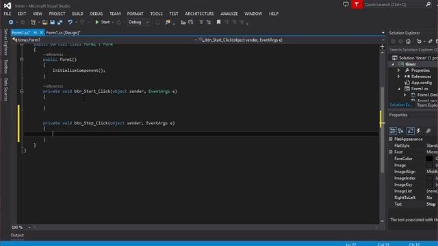Click the New Project toolbar icon

click(33, 22)
